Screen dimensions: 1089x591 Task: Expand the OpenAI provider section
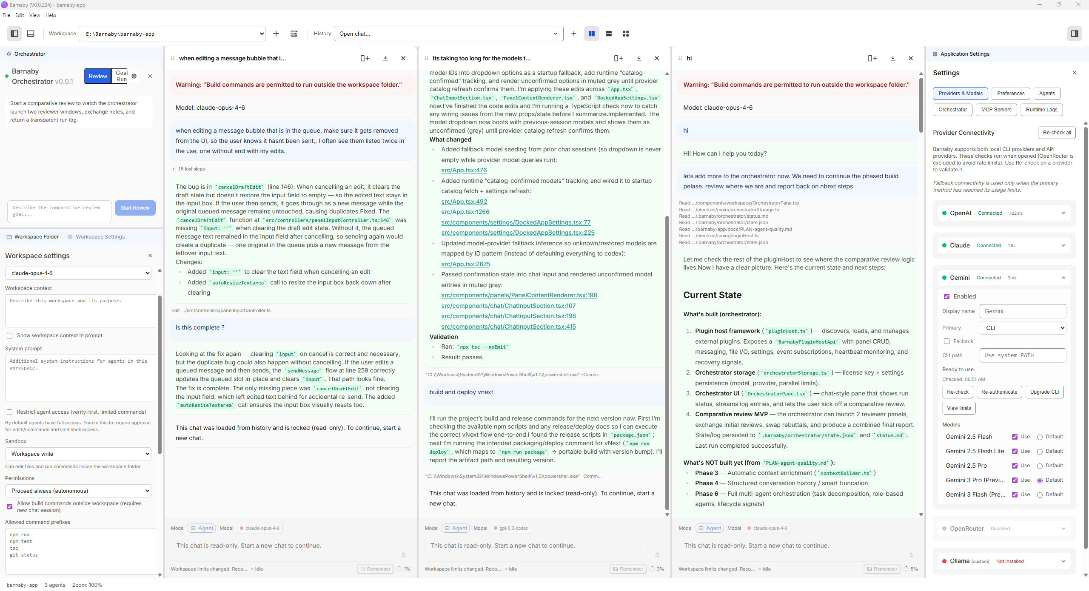1063,213
